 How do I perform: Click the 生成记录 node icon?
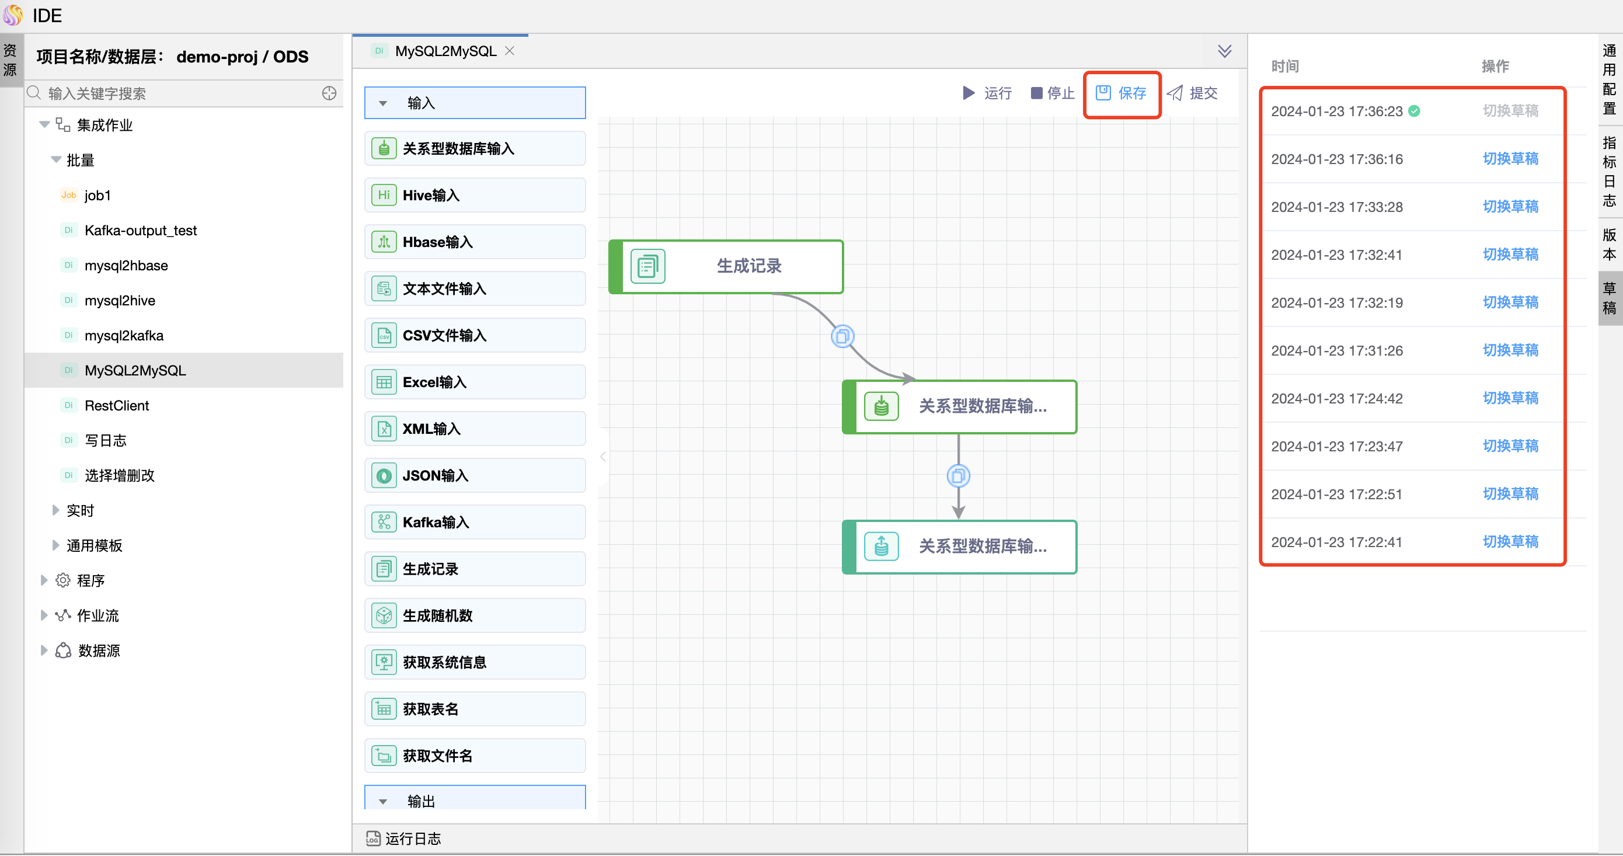click(645, 266)
